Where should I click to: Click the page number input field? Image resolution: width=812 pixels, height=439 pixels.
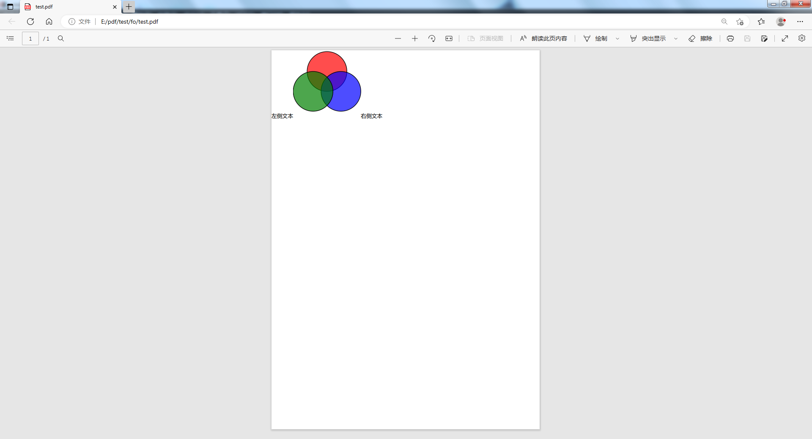pyautogui.click(x=30, y=38)
